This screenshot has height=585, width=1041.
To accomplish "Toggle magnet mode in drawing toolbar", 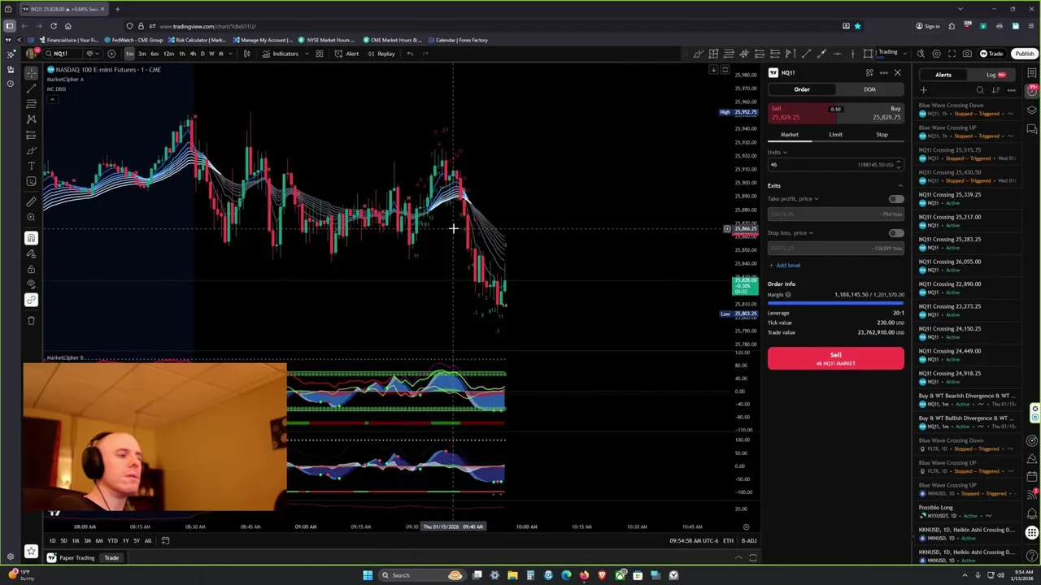I will pos(31,238).
